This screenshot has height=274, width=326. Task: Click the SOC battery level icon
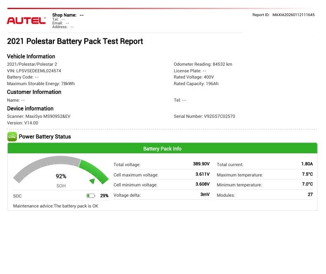[x=91, y=195]
